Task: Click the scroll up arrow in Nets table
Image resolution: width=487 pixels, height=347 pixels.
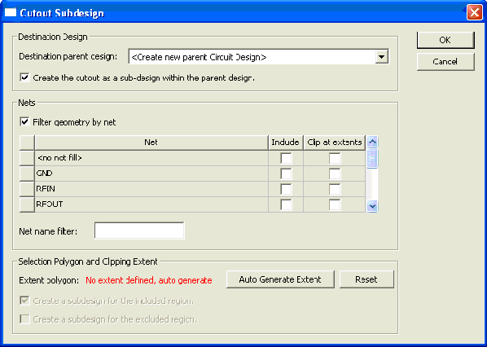Action: pos(372,143)
